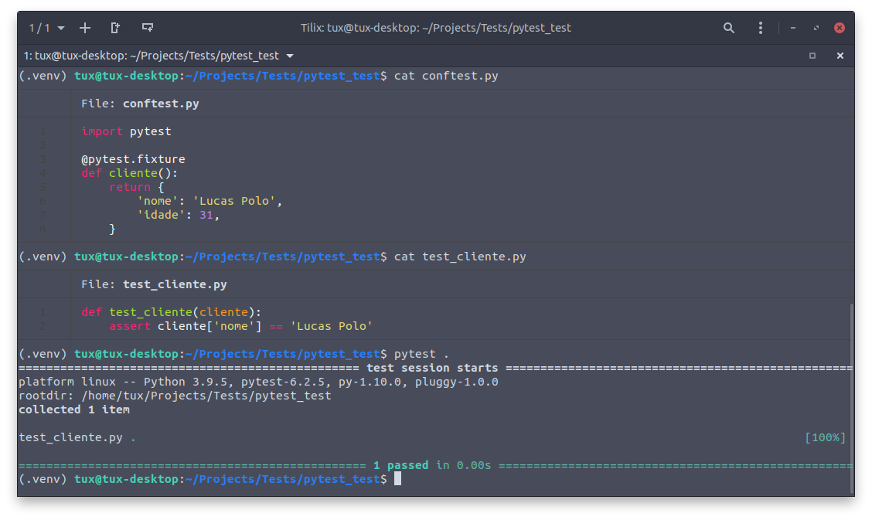Viewport: 872px width, 520px height.
Task: Close the terminal pane
Action: pyautogui.click(x=840, y=56)
